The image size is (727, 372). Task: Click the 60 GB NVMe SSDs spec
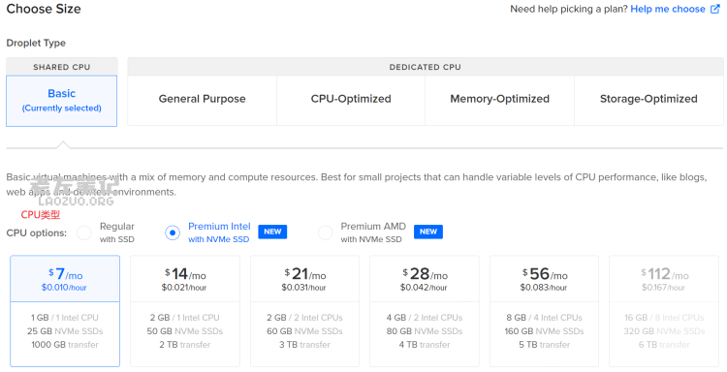(x=304, y=331)
